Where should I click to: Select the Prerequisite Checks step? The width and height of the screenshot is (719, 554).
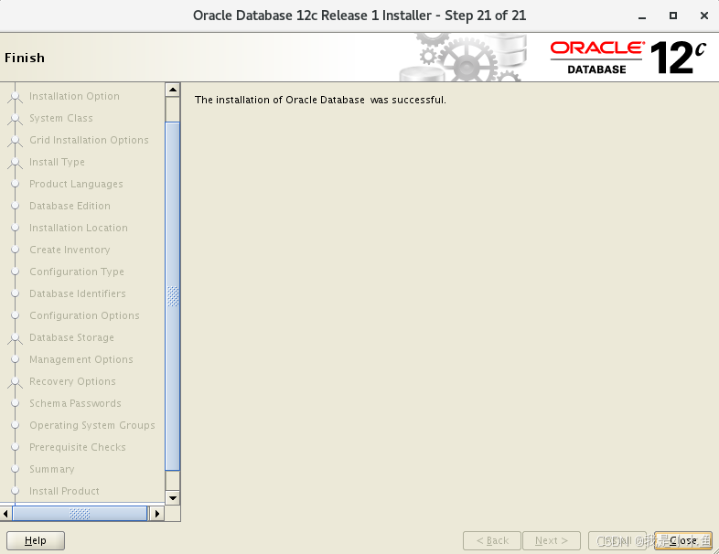(78, 447)
